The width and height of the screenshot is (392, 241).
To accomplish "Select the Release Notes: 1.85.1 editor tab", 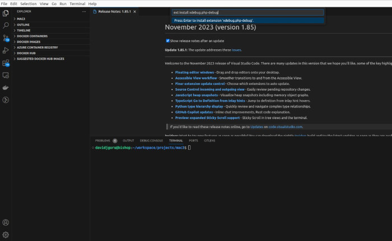I will [114, 12].
